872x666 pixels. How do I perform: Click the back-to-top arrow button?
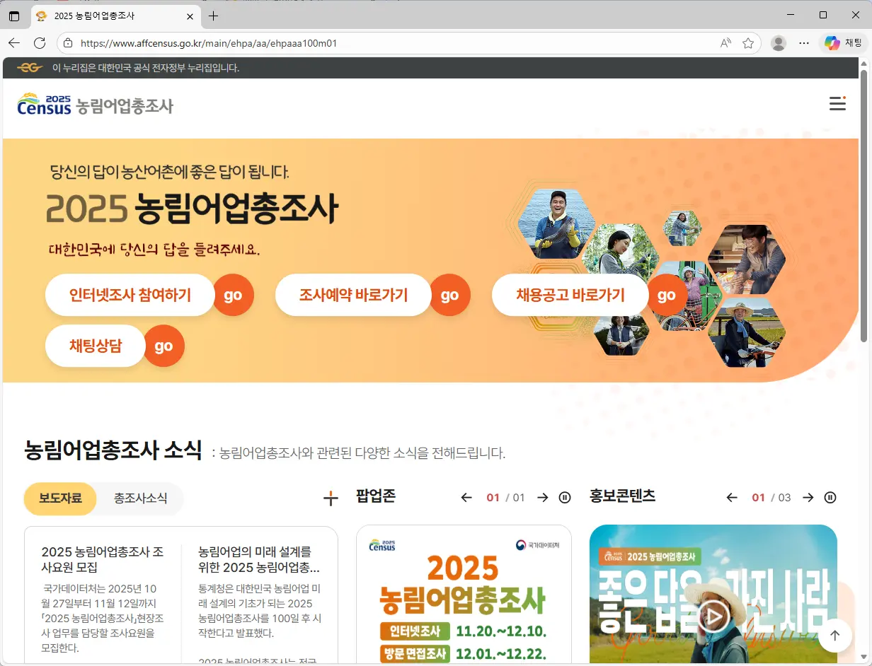(x=835, y=636)
